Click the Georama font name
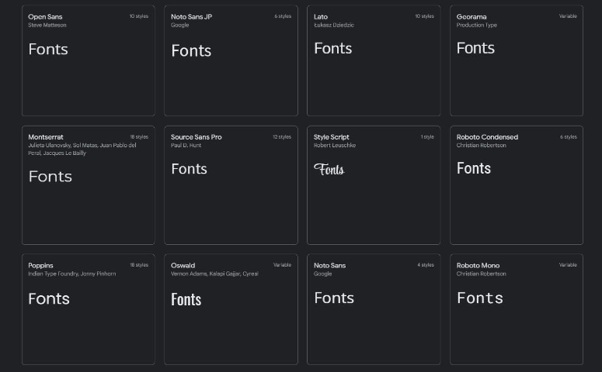This screenshot has height=372, width=602. (x=471, y=17)
